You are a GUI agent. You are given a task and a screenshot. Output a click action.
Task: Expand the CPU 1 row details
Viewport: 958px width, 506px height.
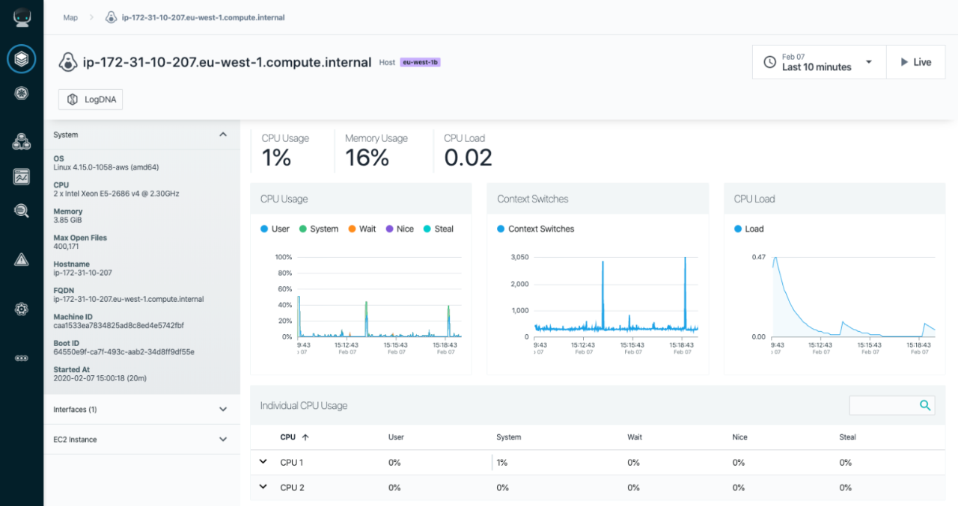263,462
